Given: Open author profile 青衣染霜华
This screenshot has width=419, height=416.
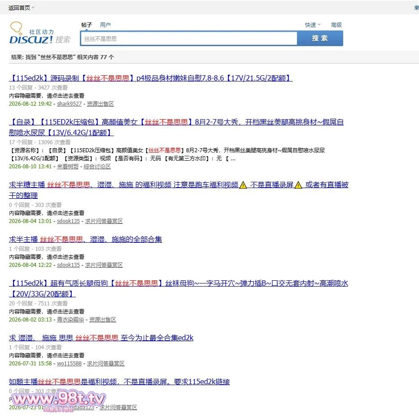Looking at the screenshot, I should tap(70, 319).
